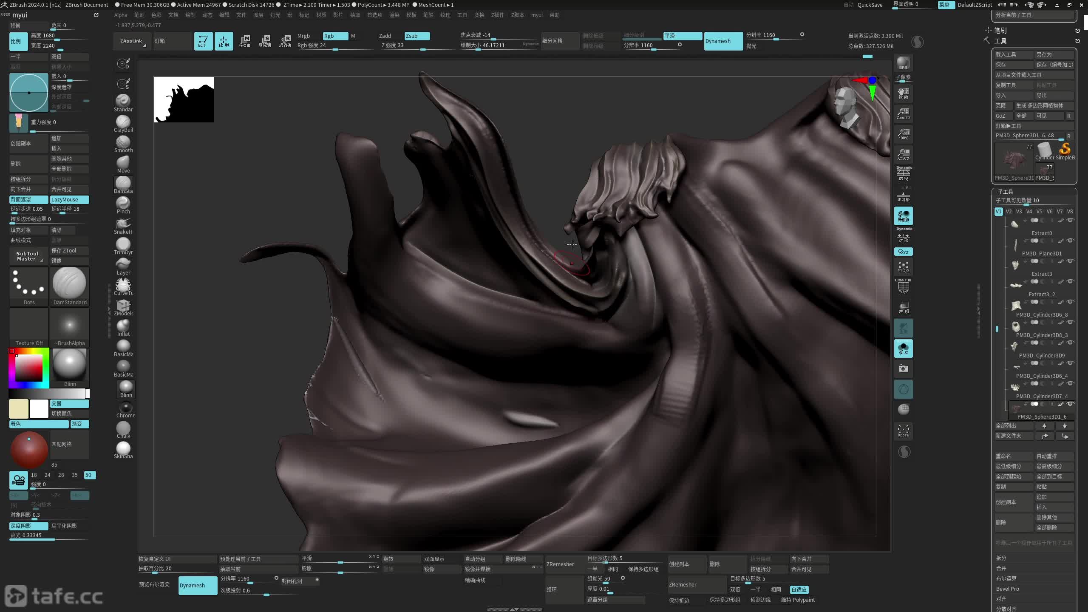The image size is (1088, 612).
Task: Click the BPR render icon
Action: point(903,63)
